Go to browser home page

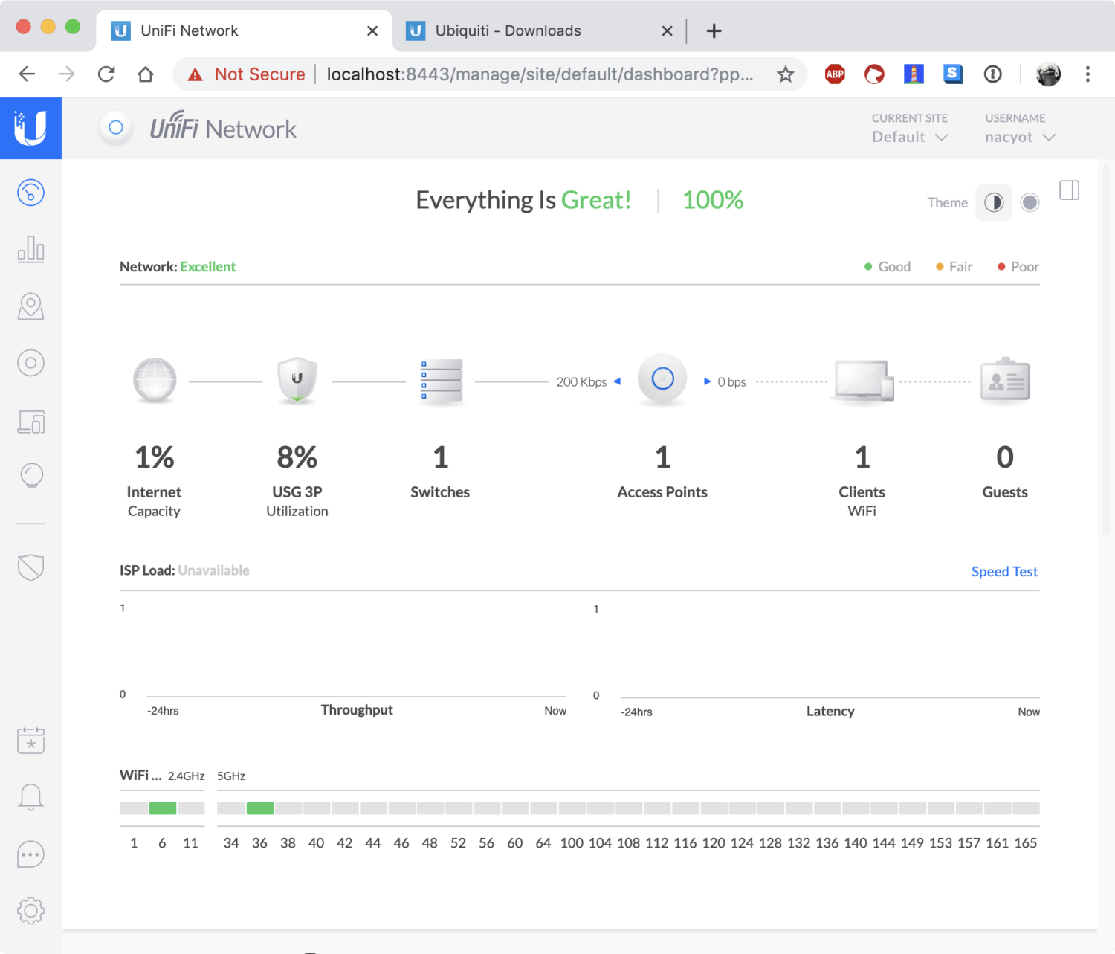click(x=146, y=74)
